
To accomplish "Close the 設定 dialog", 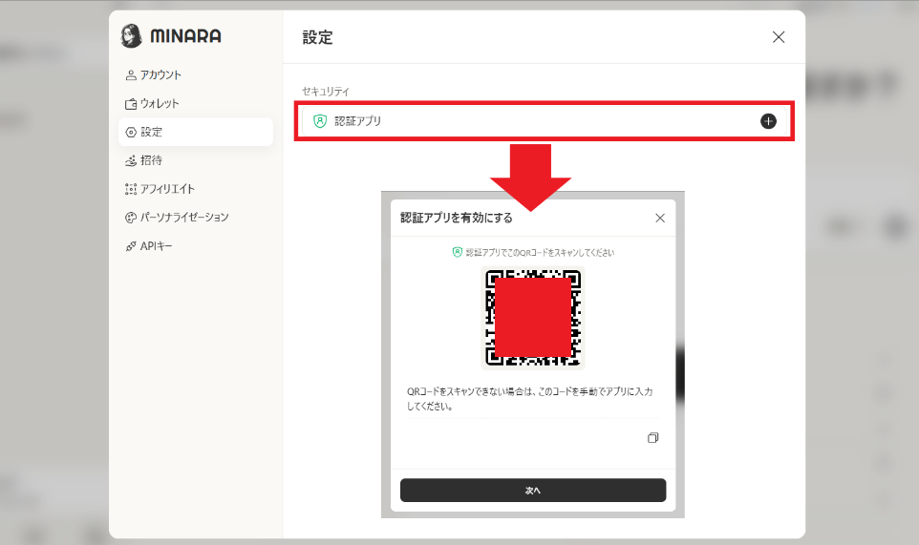I will [779, 37].
